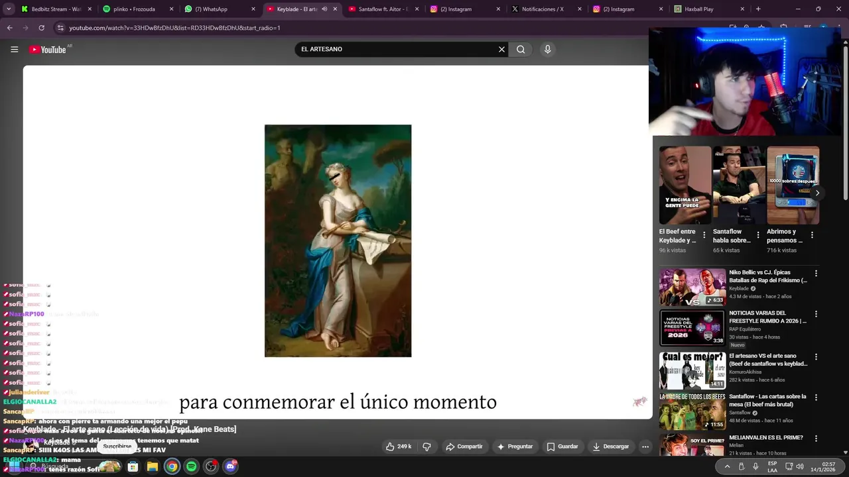Open options for Santaflow habla sobre short
Viewport: 849px width, 477px height.
[x=757, y=235]
